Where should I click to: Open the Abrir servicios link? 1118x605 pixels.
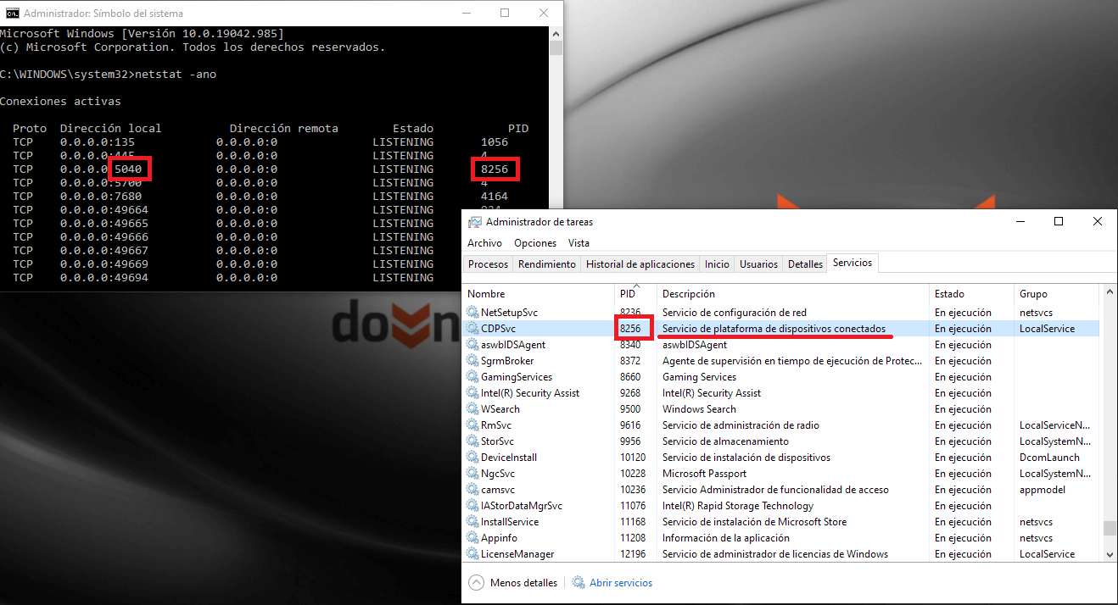pyautogui.click(x=621, y=583)
